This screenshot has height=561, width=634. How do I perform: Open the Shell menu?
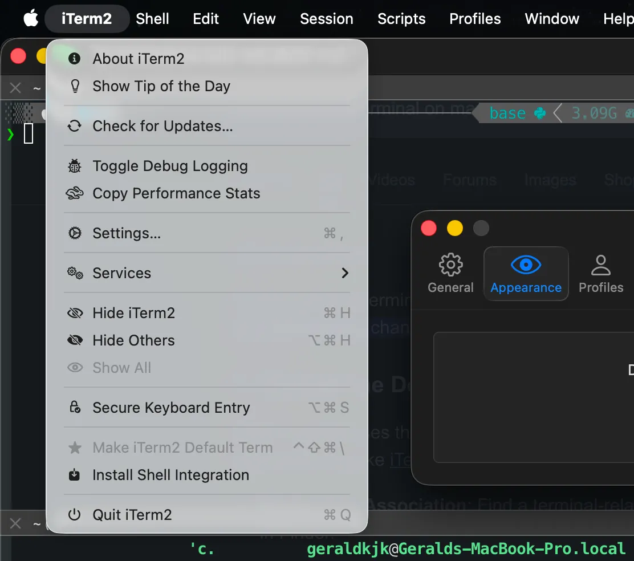152,19
